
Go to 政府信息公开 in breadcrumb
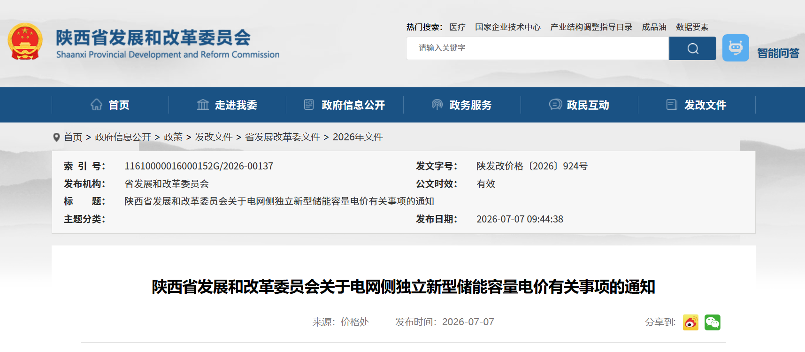pos(123,137)
